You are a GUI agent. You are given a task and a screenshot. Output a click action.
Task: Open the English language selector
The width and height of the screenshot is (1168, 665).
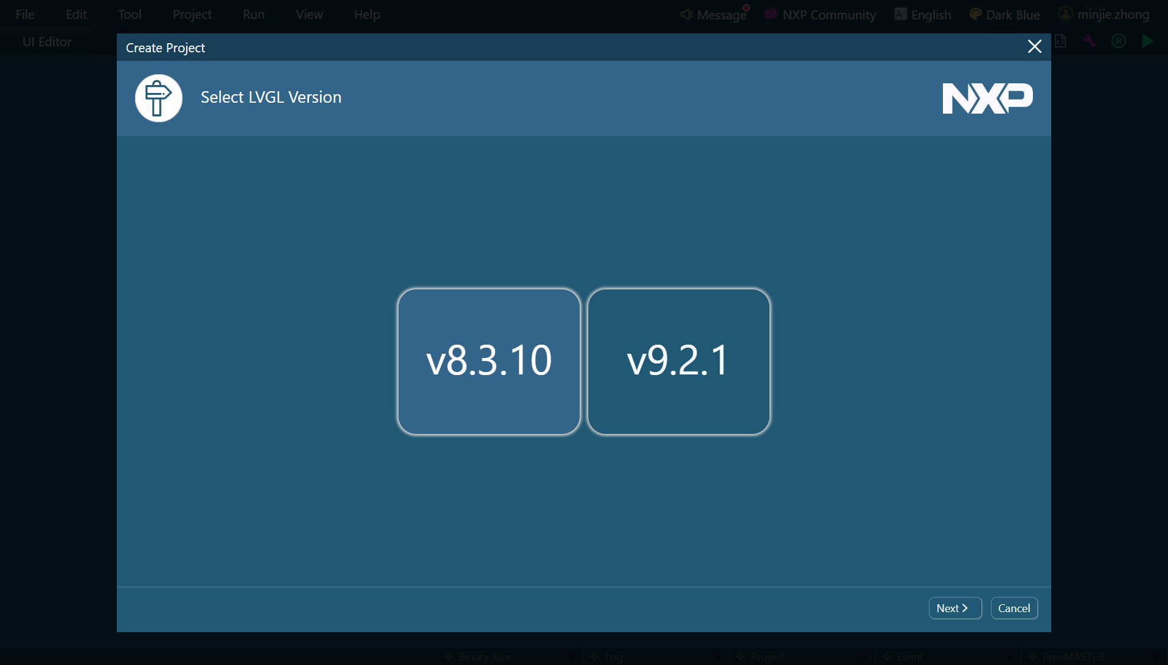pos(923,15)
